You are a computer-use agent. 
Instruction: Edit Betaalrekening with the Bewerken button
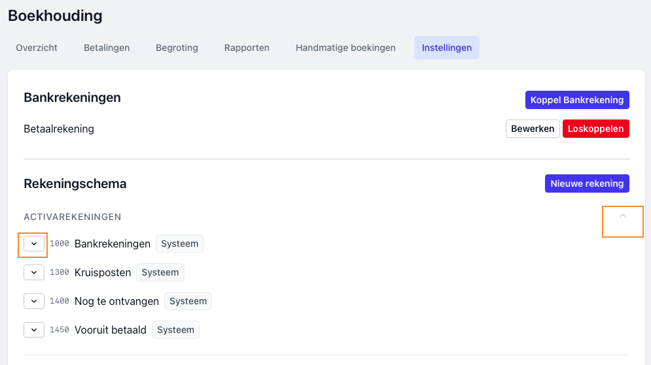tap(533, 129)
